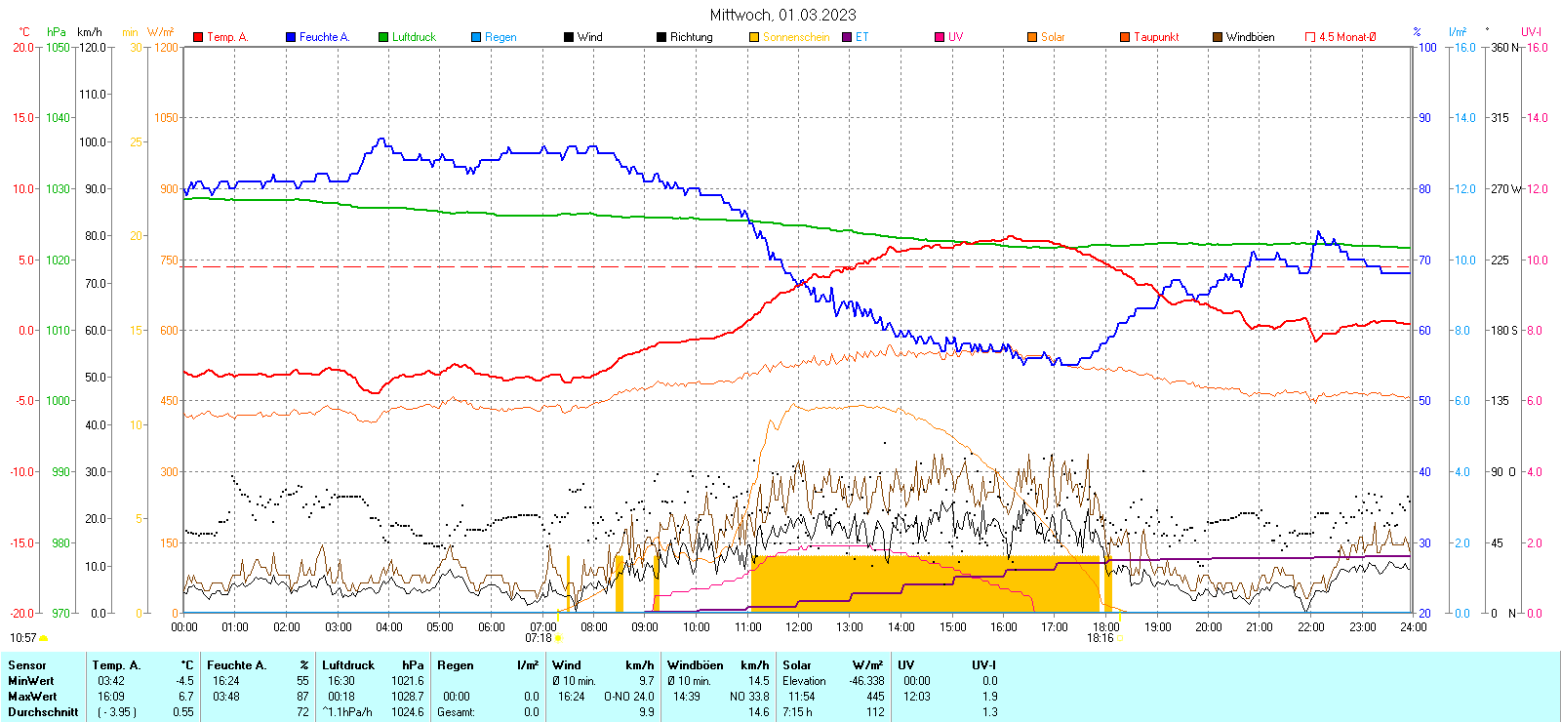The width and height of the screenshot is (1561, 722).
Task: Click the Durchschnitt row label
Action: tap(43, 712)
